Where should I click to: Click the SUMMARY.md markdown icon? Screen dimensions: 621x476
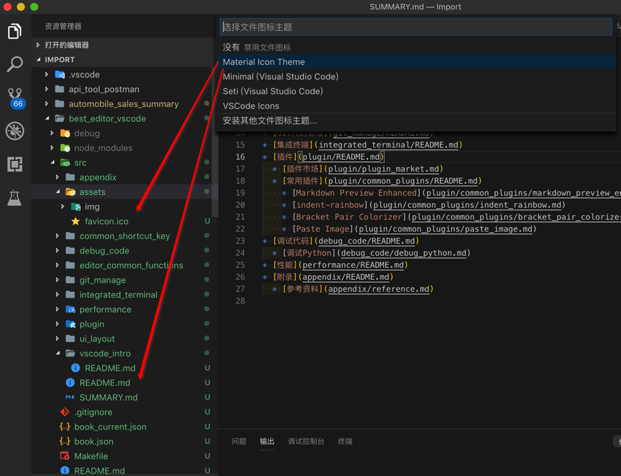[70, 397]
